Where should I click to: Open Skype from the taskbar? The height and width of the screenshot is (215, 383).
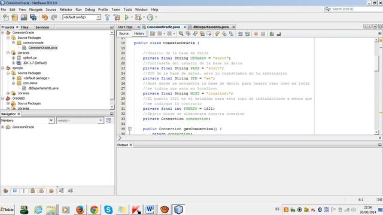coord(108,210)
